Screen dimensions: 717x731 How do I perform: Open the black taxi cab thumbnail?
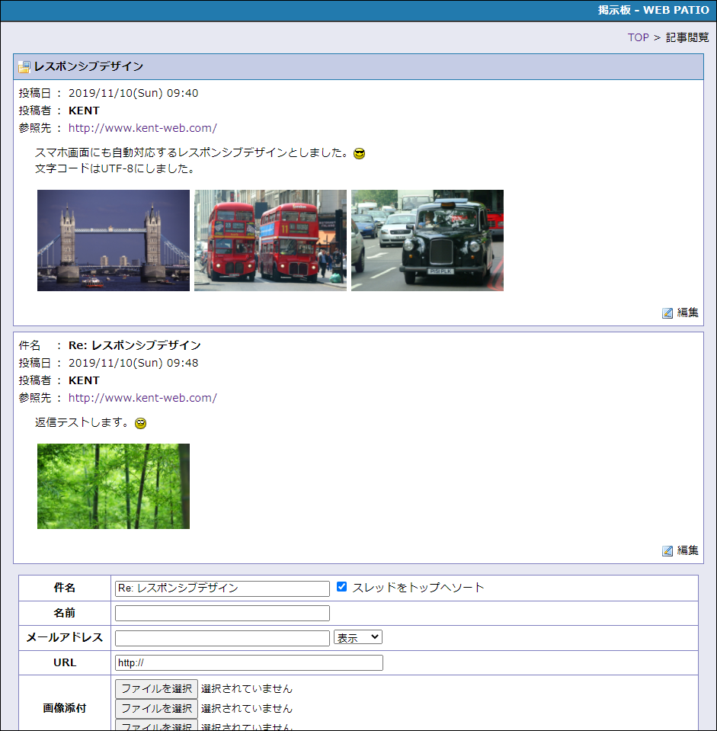pos(427,240)
